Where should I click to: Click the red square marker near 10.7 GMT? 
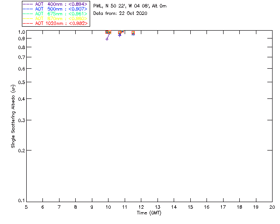click(119, 33)
